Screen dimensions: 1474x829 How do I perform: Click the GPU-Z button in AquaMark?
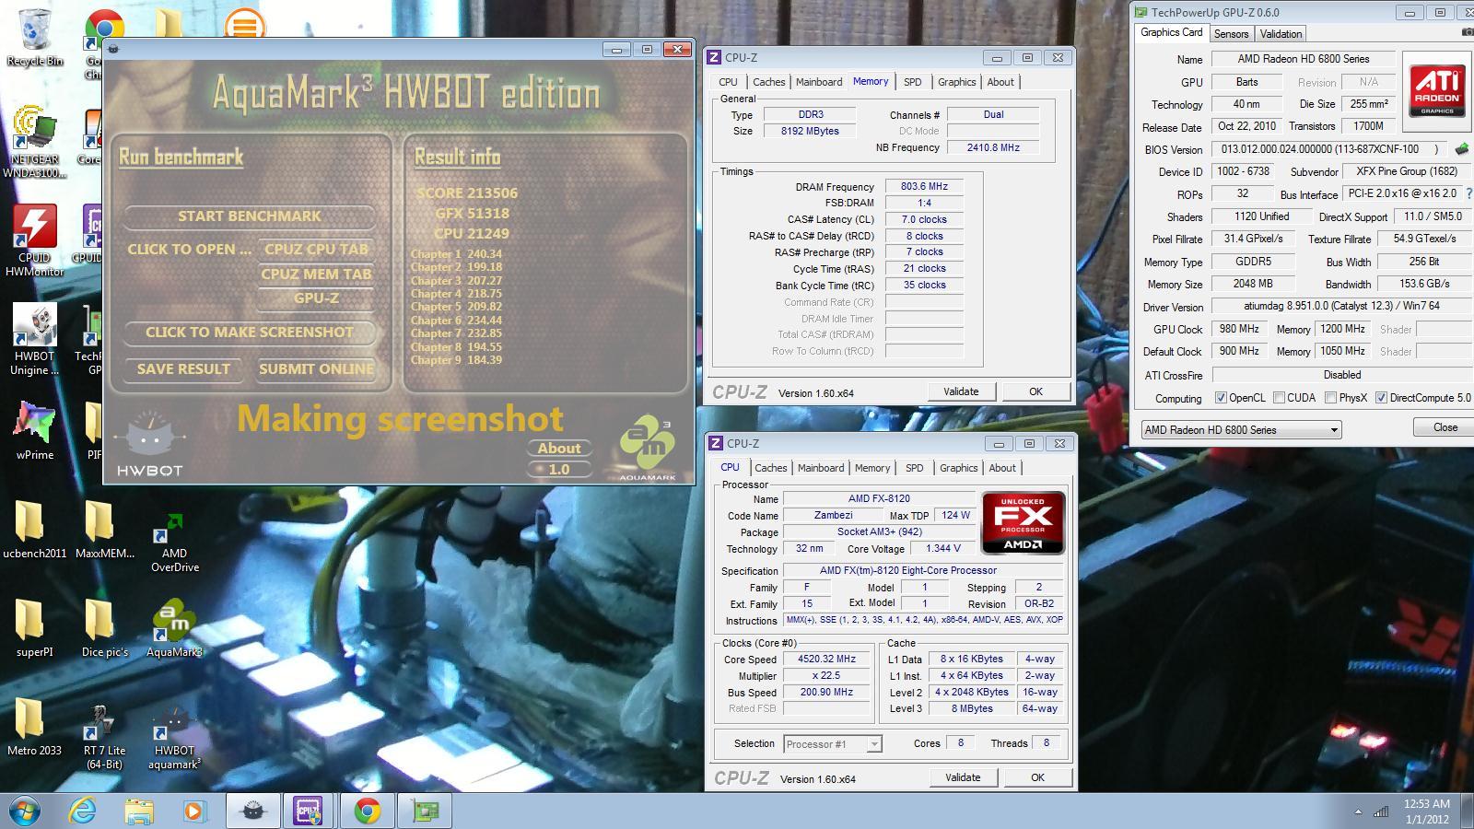pos(316,298)
